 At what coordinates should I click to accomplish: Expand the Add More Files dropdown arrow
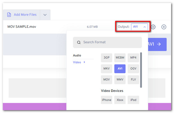point(45,15)
